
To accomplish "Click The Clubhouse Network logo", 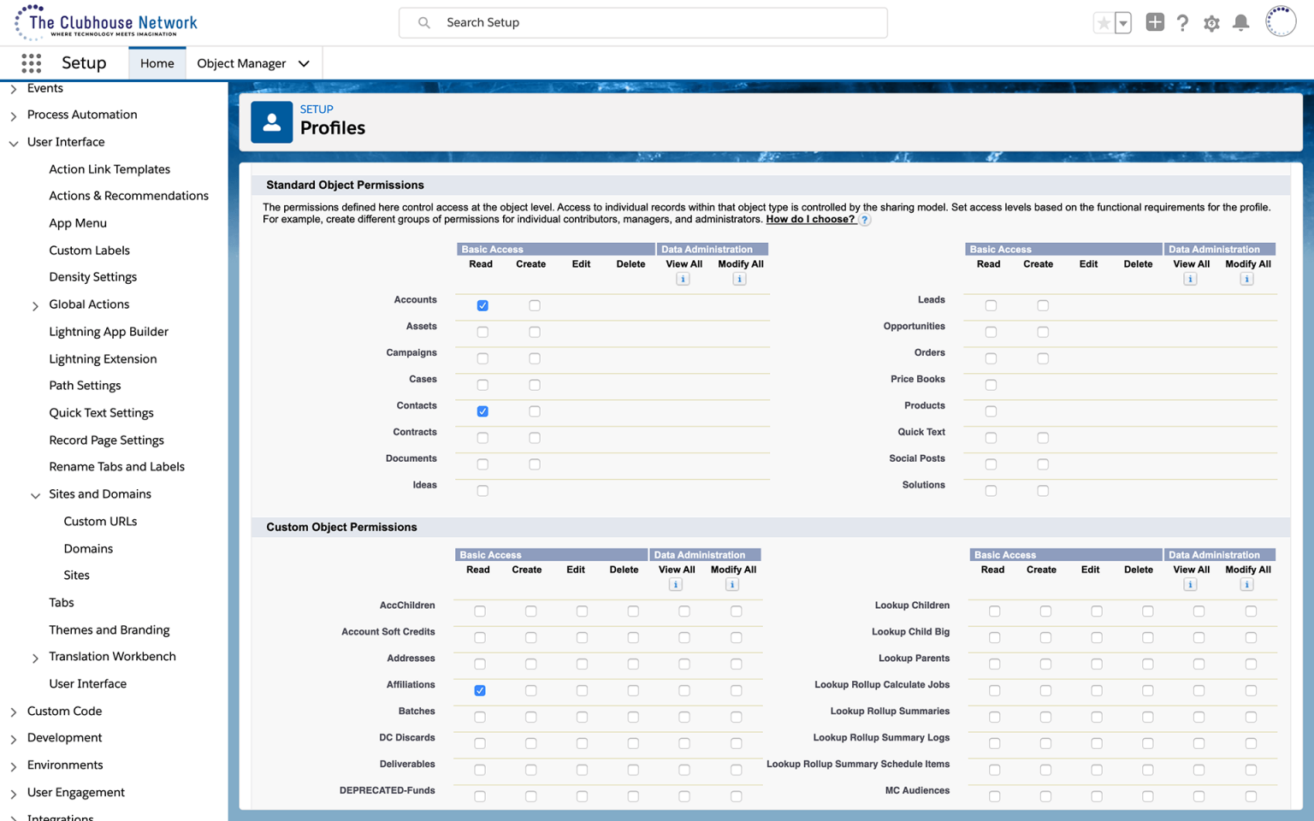I will [x=103, y=22].
